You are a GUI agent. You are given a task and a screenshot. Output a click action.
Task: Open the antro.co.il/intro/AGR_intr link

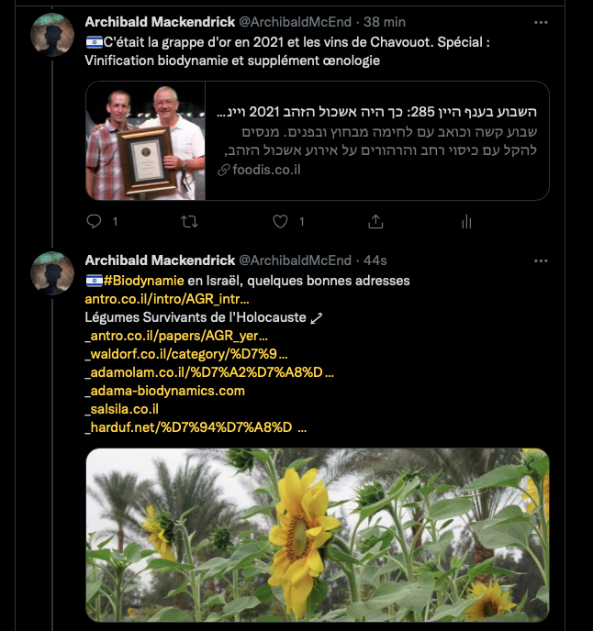point(167,299)
